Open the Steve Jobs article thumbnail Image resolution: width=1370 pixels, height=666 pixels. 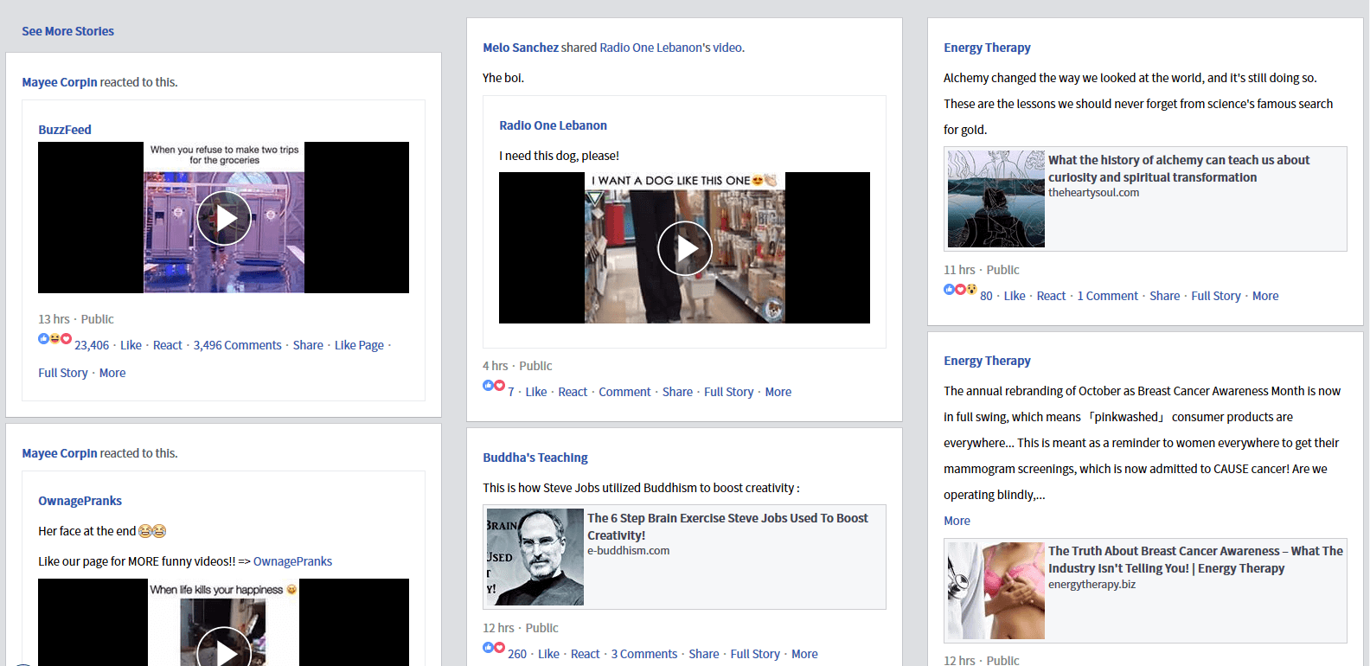coord(535,557)
